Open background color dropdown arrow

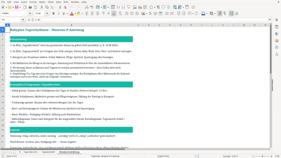point(82,14)
